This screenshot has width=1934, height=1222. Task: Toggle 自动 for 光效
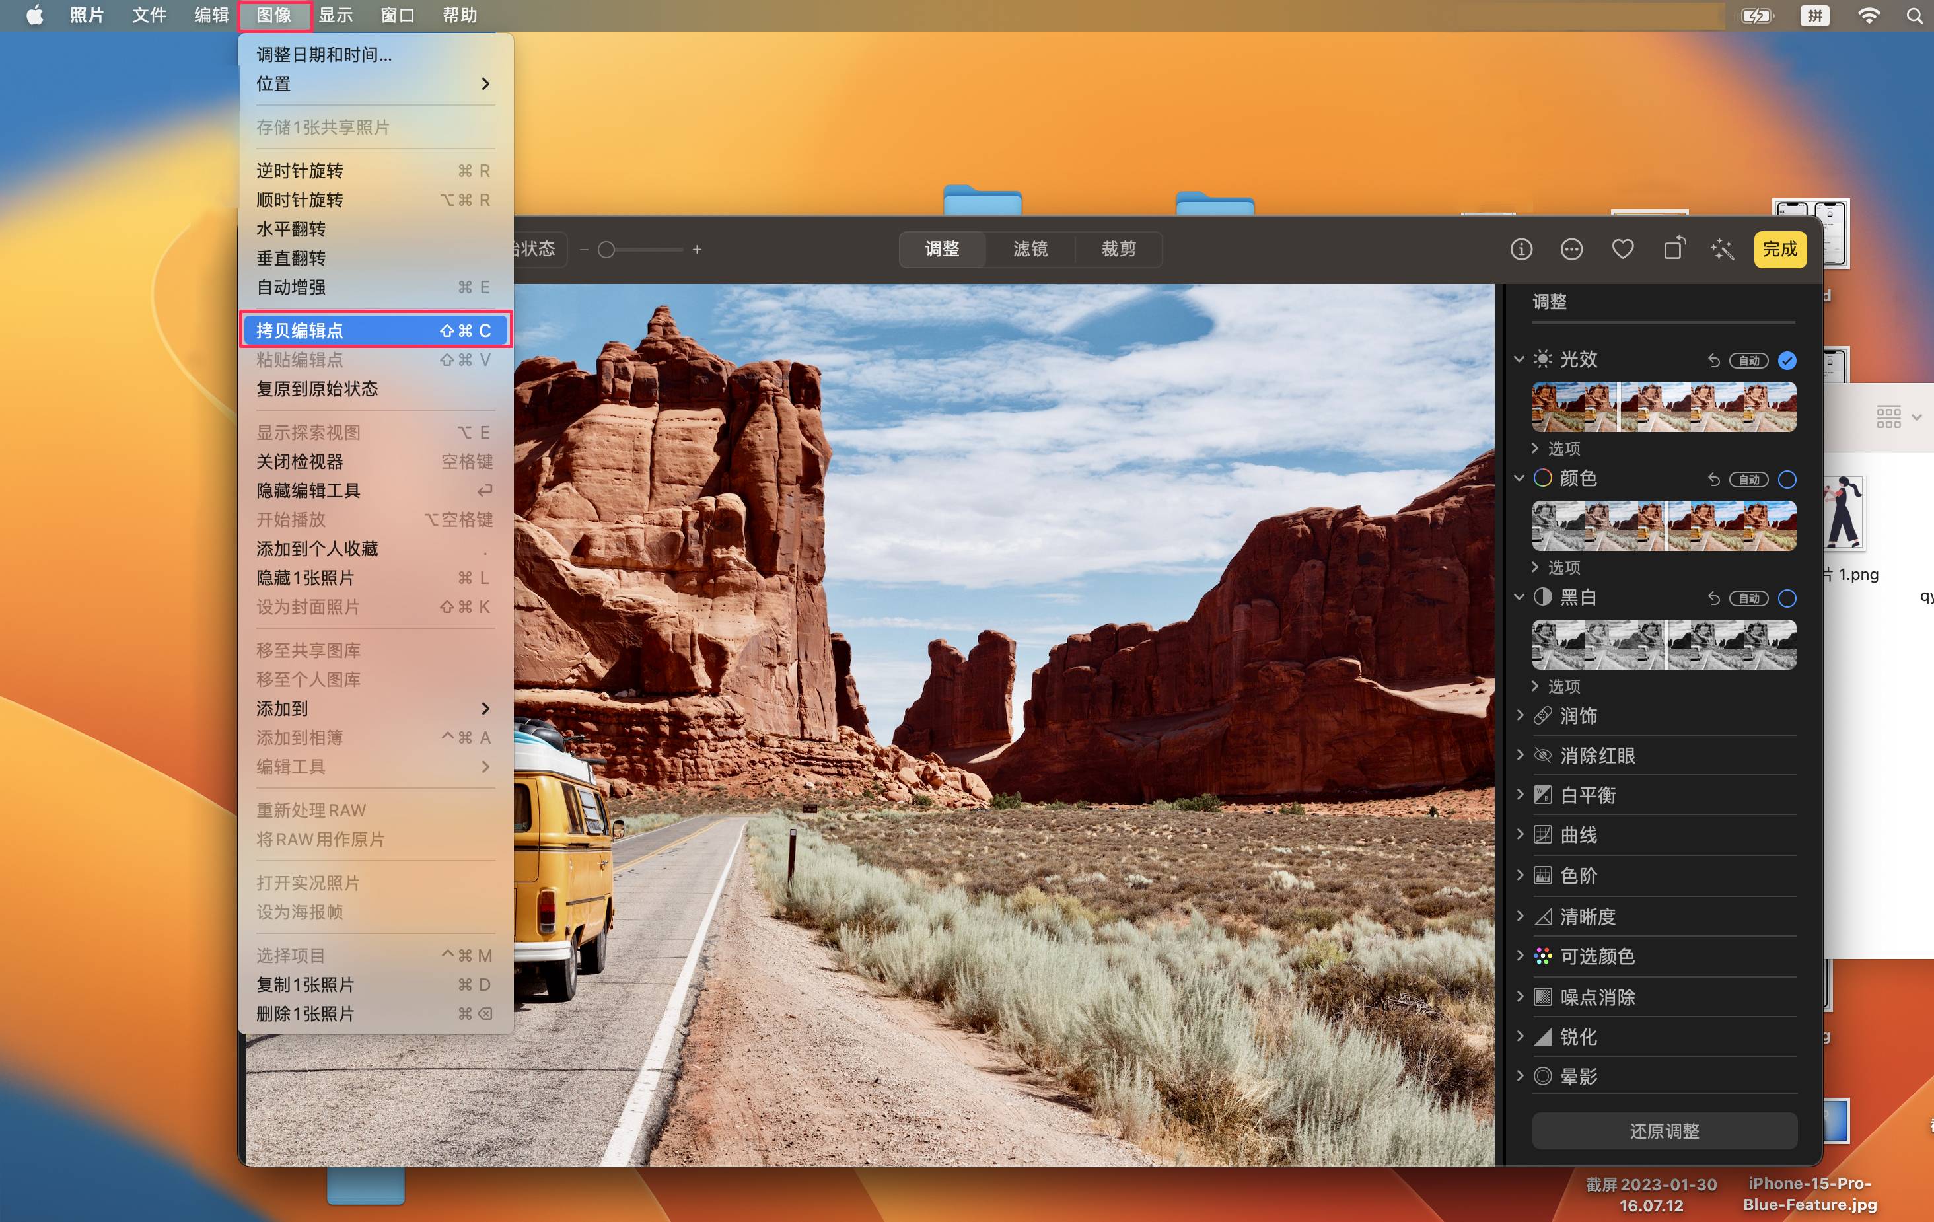tap(1748, 360)
